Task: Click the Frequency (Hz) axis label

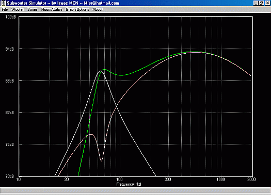Action: 129,184
